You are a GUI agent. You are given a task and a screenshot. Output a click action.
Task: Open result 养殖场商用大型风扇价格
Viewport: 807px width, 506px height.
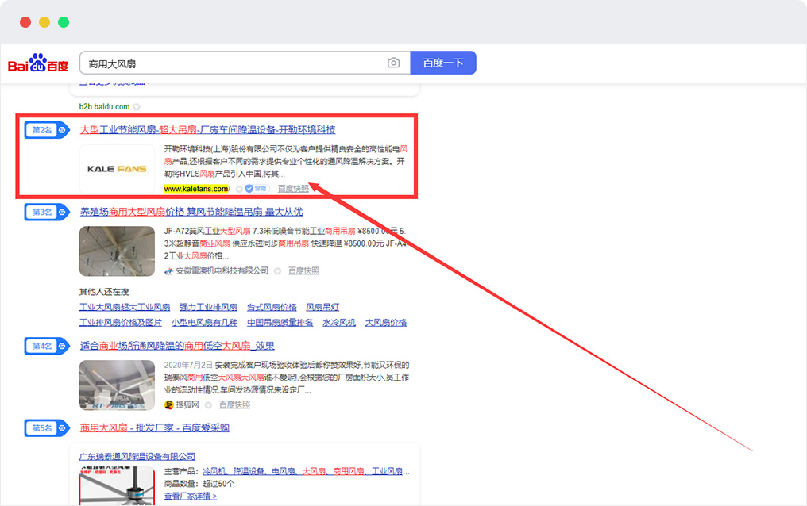pyautogui.click(x=191, y=212)
